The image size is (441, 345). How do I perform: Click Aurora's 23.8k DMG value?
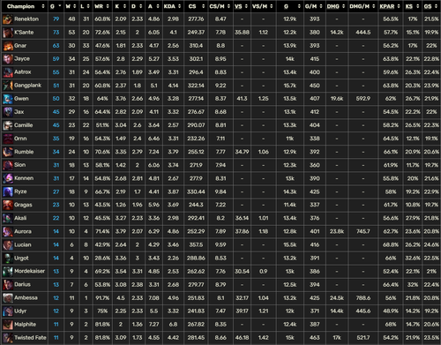point(337,231)
